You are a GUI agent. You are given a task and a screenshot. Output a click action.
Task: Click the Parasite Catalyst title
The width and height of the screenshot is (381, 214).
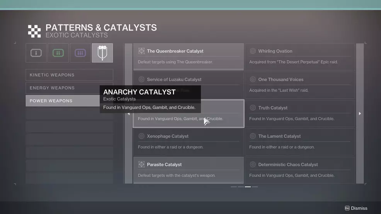[164, 164]
